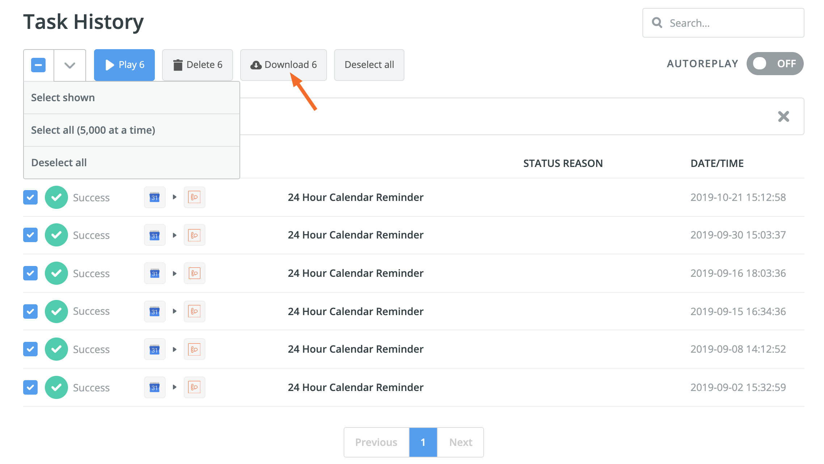824x464 pixels.
Task: Collapse the selection options dropdown chevron
Action: click(70, 65)
